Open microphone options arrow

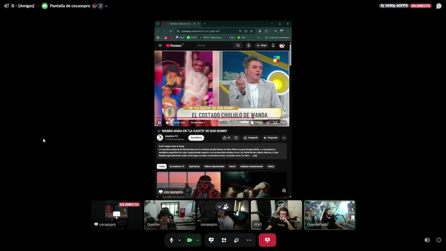179,240
